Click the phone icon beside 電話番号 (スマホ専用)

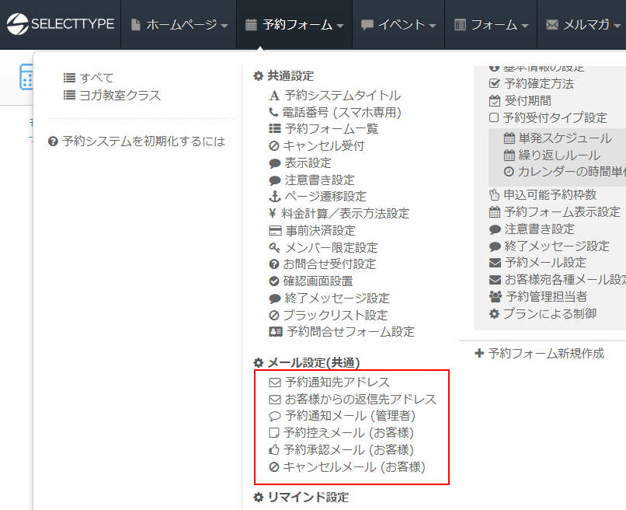274,112
